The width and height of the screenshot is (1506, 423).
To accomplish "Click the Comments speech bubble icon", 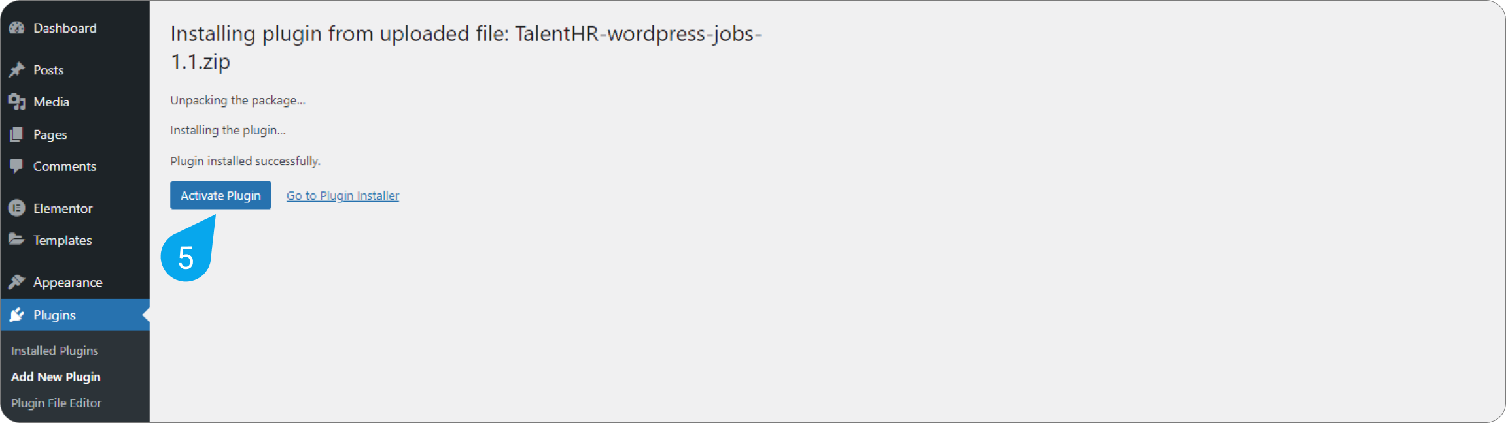I will click(17, 166).
